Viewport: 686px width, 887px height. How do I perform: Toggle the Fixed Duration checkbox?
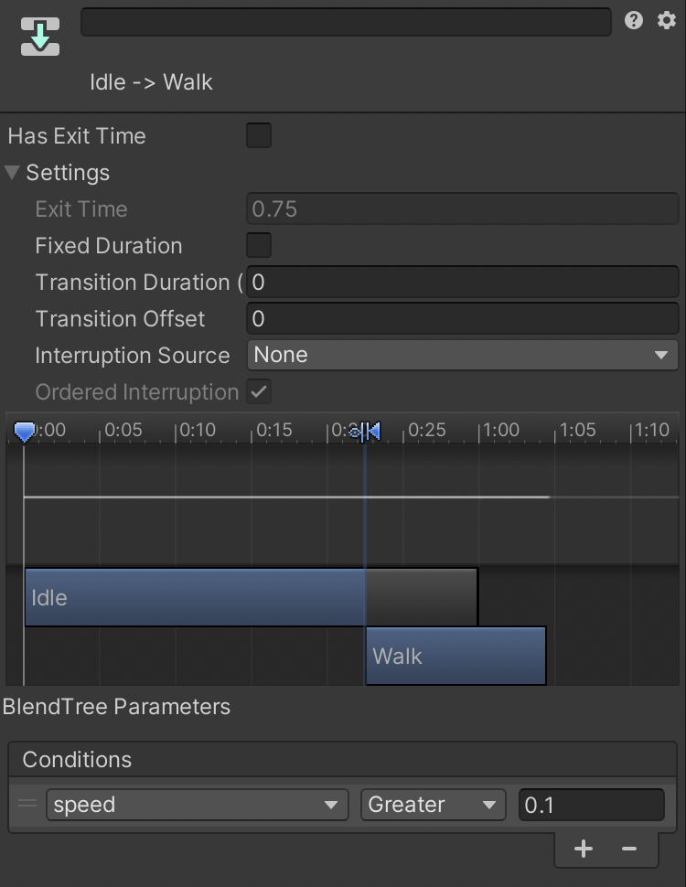tap(259, 246)
